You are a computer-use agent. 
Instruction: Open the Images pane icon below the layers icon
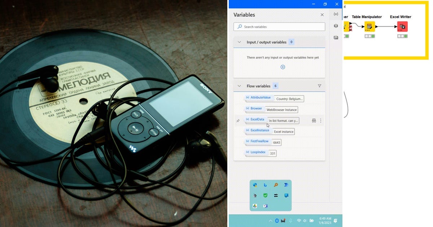(x=336, y=37)
